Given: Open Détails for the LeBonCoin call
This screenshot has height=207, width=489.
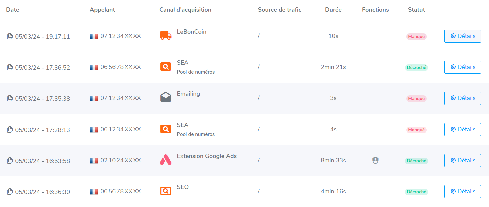Looking at the screenshot, I should click(x=462, y=36).
